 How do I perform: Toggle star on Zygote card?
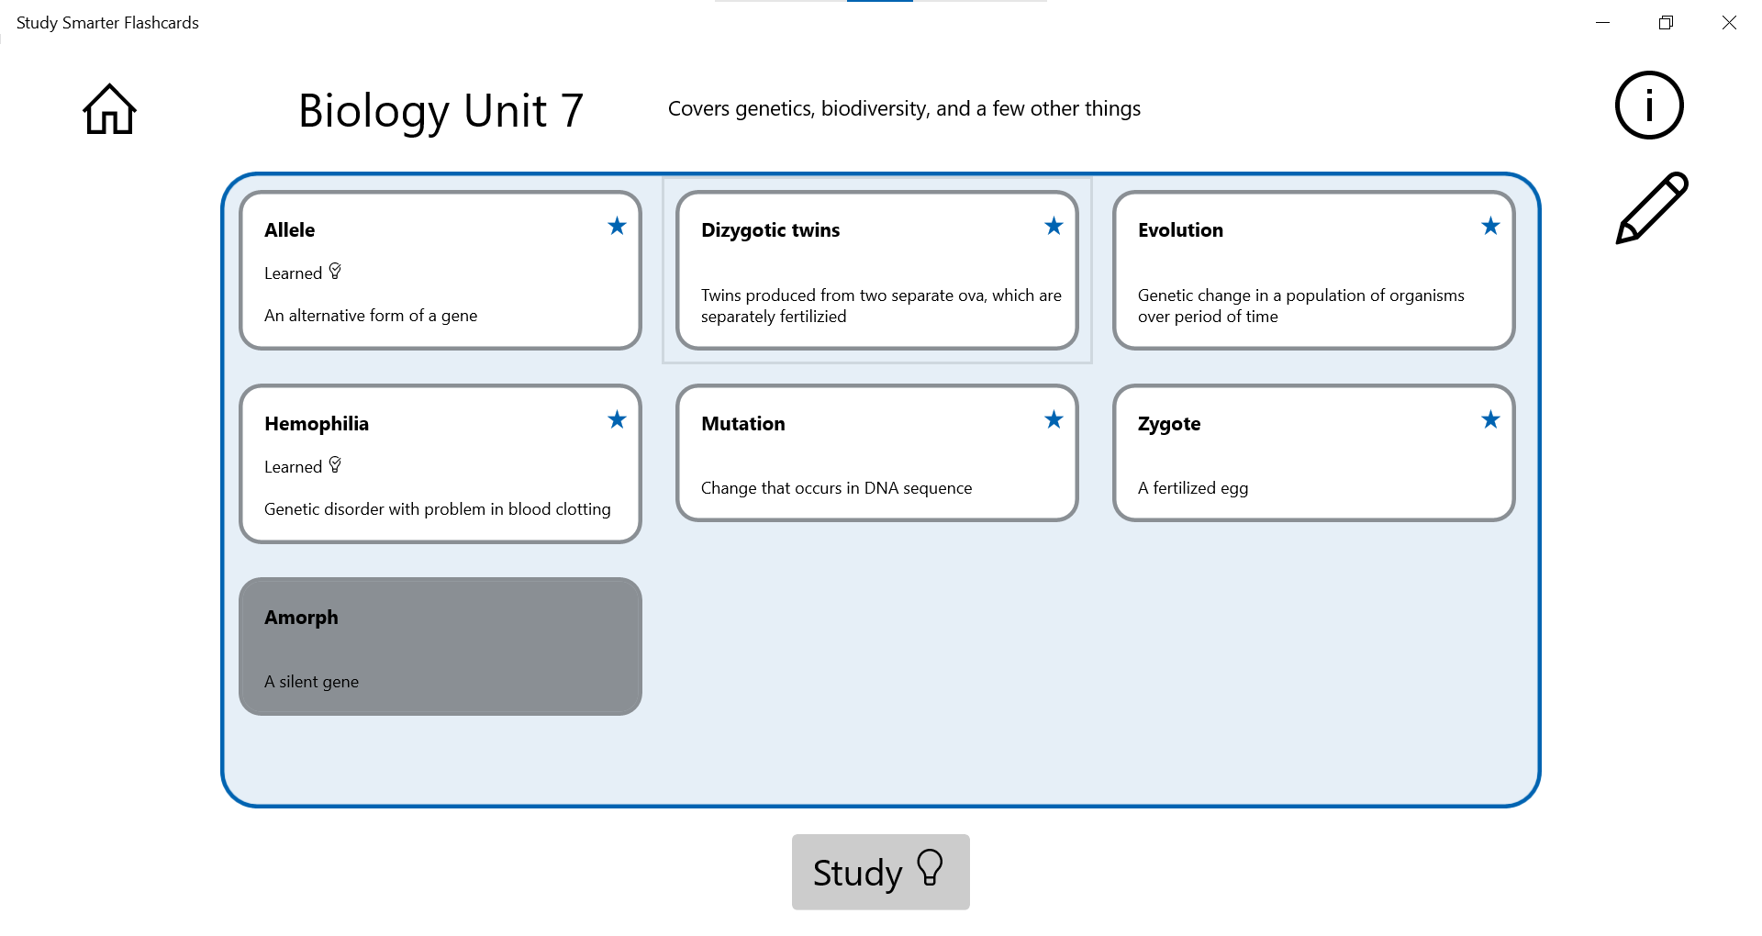pos(1490,419)
